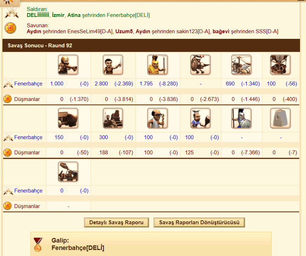Screen dimensions: 306x256
Task: Click enemy spearman losses (-7.366)
Action: [x=250, y=153]
